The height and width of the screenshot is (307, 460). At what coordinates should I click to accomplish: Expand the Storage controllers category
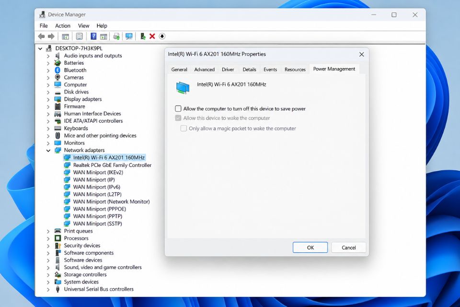coord(48,275)
